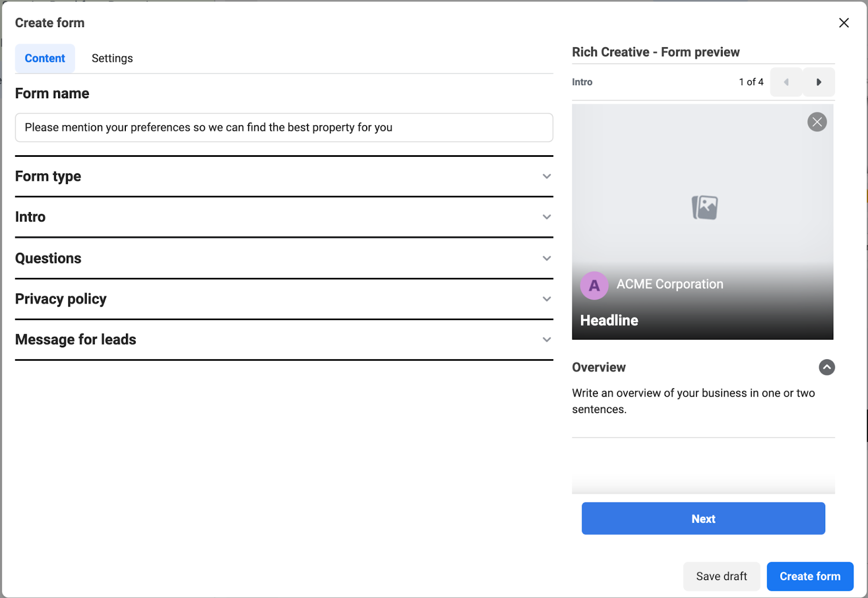Expand the Form type section
Screen dimensions: 868x598
click(x=546, y=176)
